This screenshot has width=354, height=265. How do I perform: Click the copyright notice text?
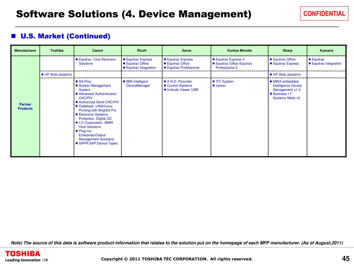pos(177,259)
